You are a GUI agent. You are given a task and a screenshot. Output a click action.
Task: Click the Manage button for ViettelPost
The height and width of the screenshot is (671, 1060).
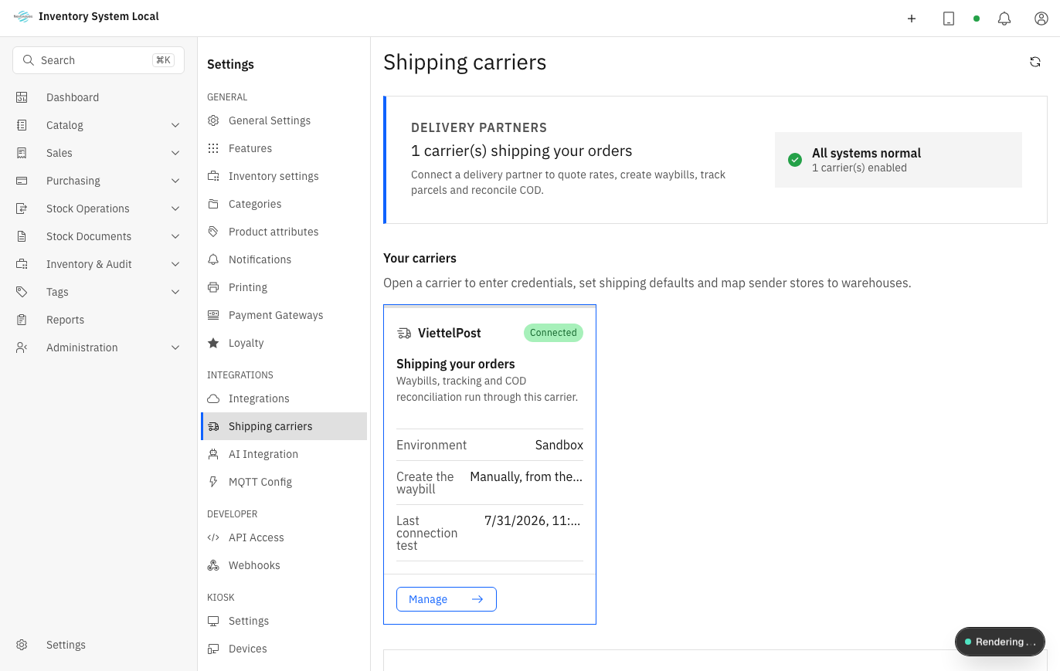[x=447, y=599]
